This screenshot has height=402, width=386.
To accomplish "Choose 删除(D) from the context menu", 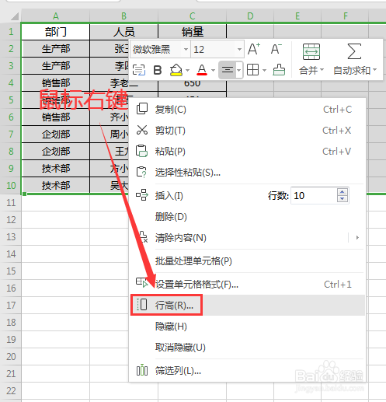I will pos(247,217).
